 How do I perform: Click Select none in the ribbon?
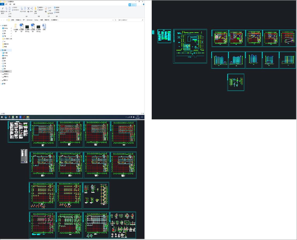pyautogui.click(x=57, y=10)
